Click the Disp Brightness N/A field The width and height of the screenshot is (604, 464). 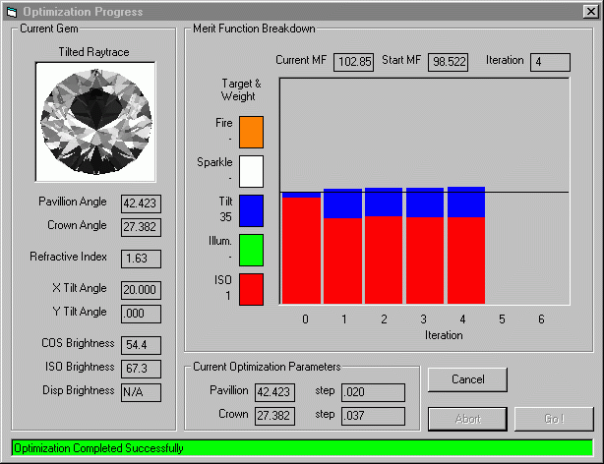pyautogui.click(x=141, y=392)
